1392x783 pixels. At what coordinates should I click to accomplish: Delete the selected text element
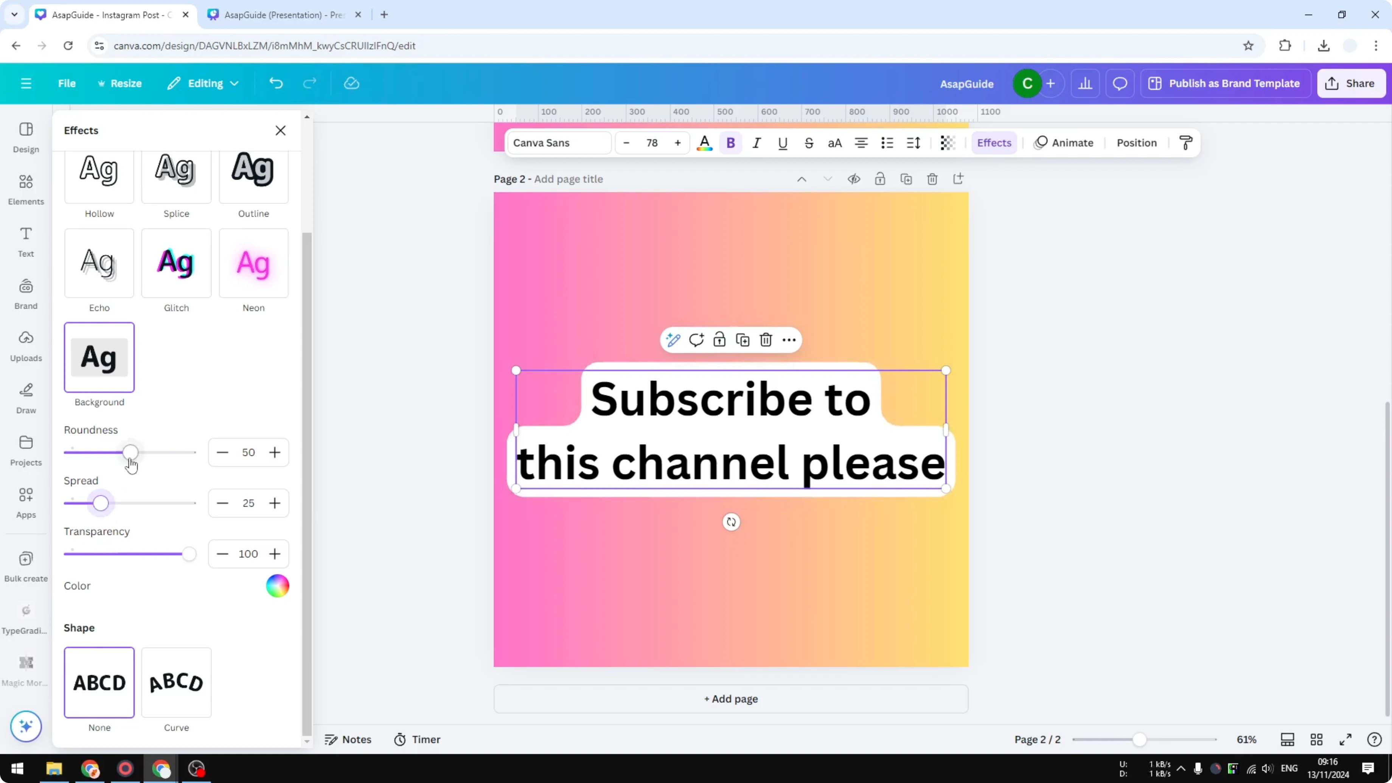pos(766,339)
